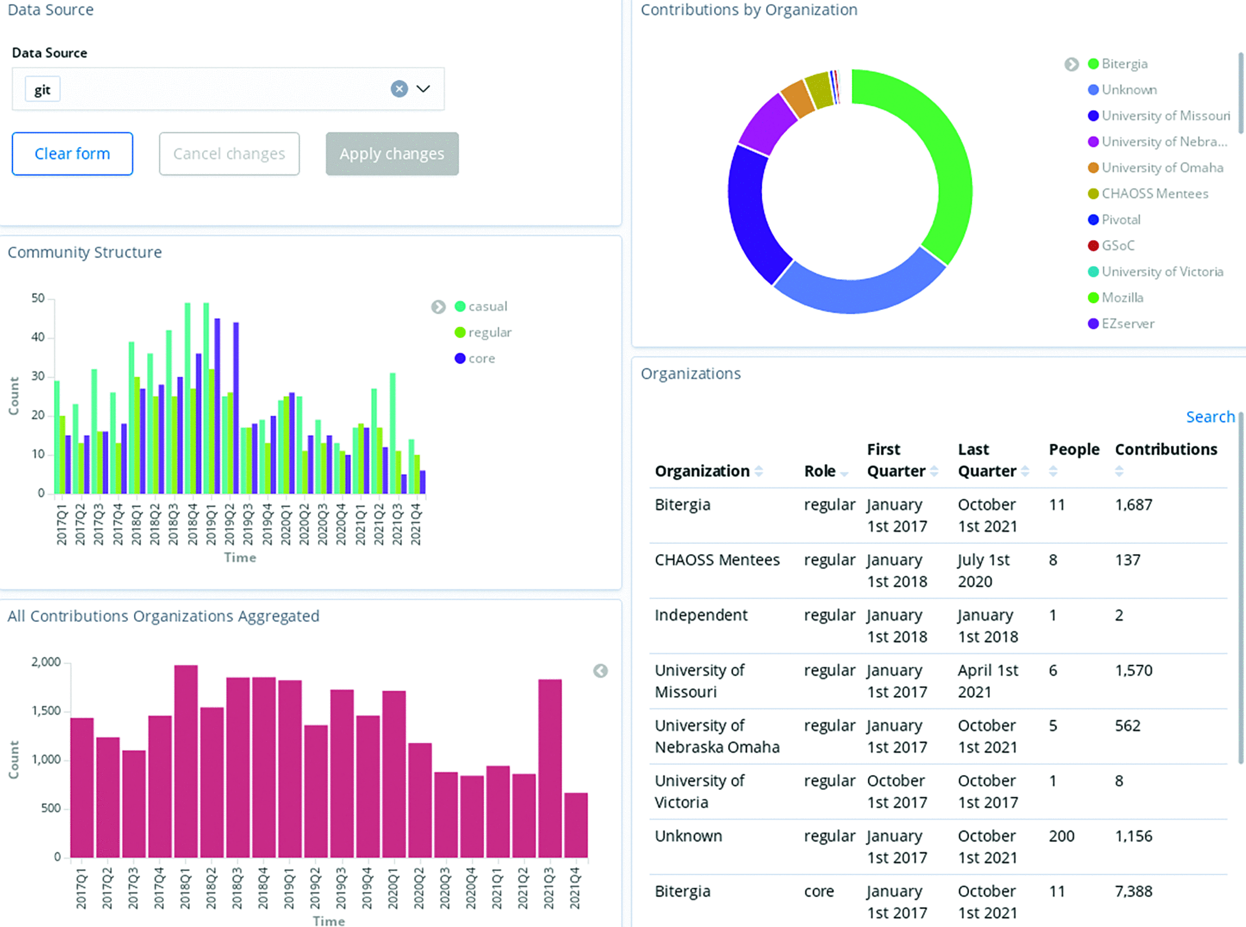Select University of Victoria legend entry
Viewport: 1246px width, 927px height.
pos(1156,272)
